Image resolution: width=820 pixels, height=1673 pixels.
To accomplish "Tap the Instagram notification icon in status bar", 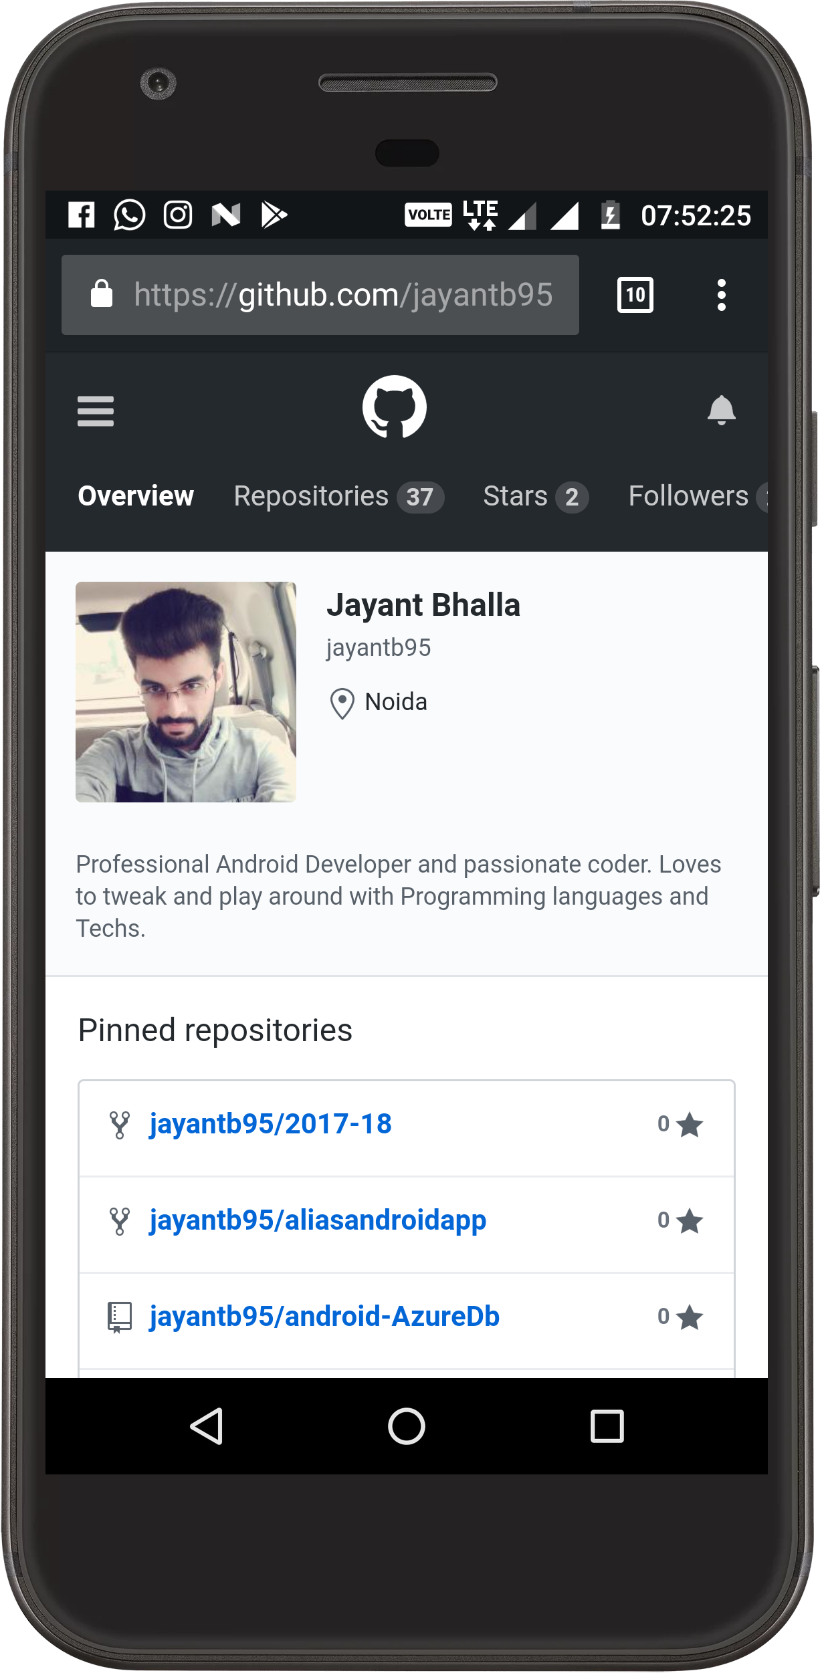I will [x=178, y=215].
